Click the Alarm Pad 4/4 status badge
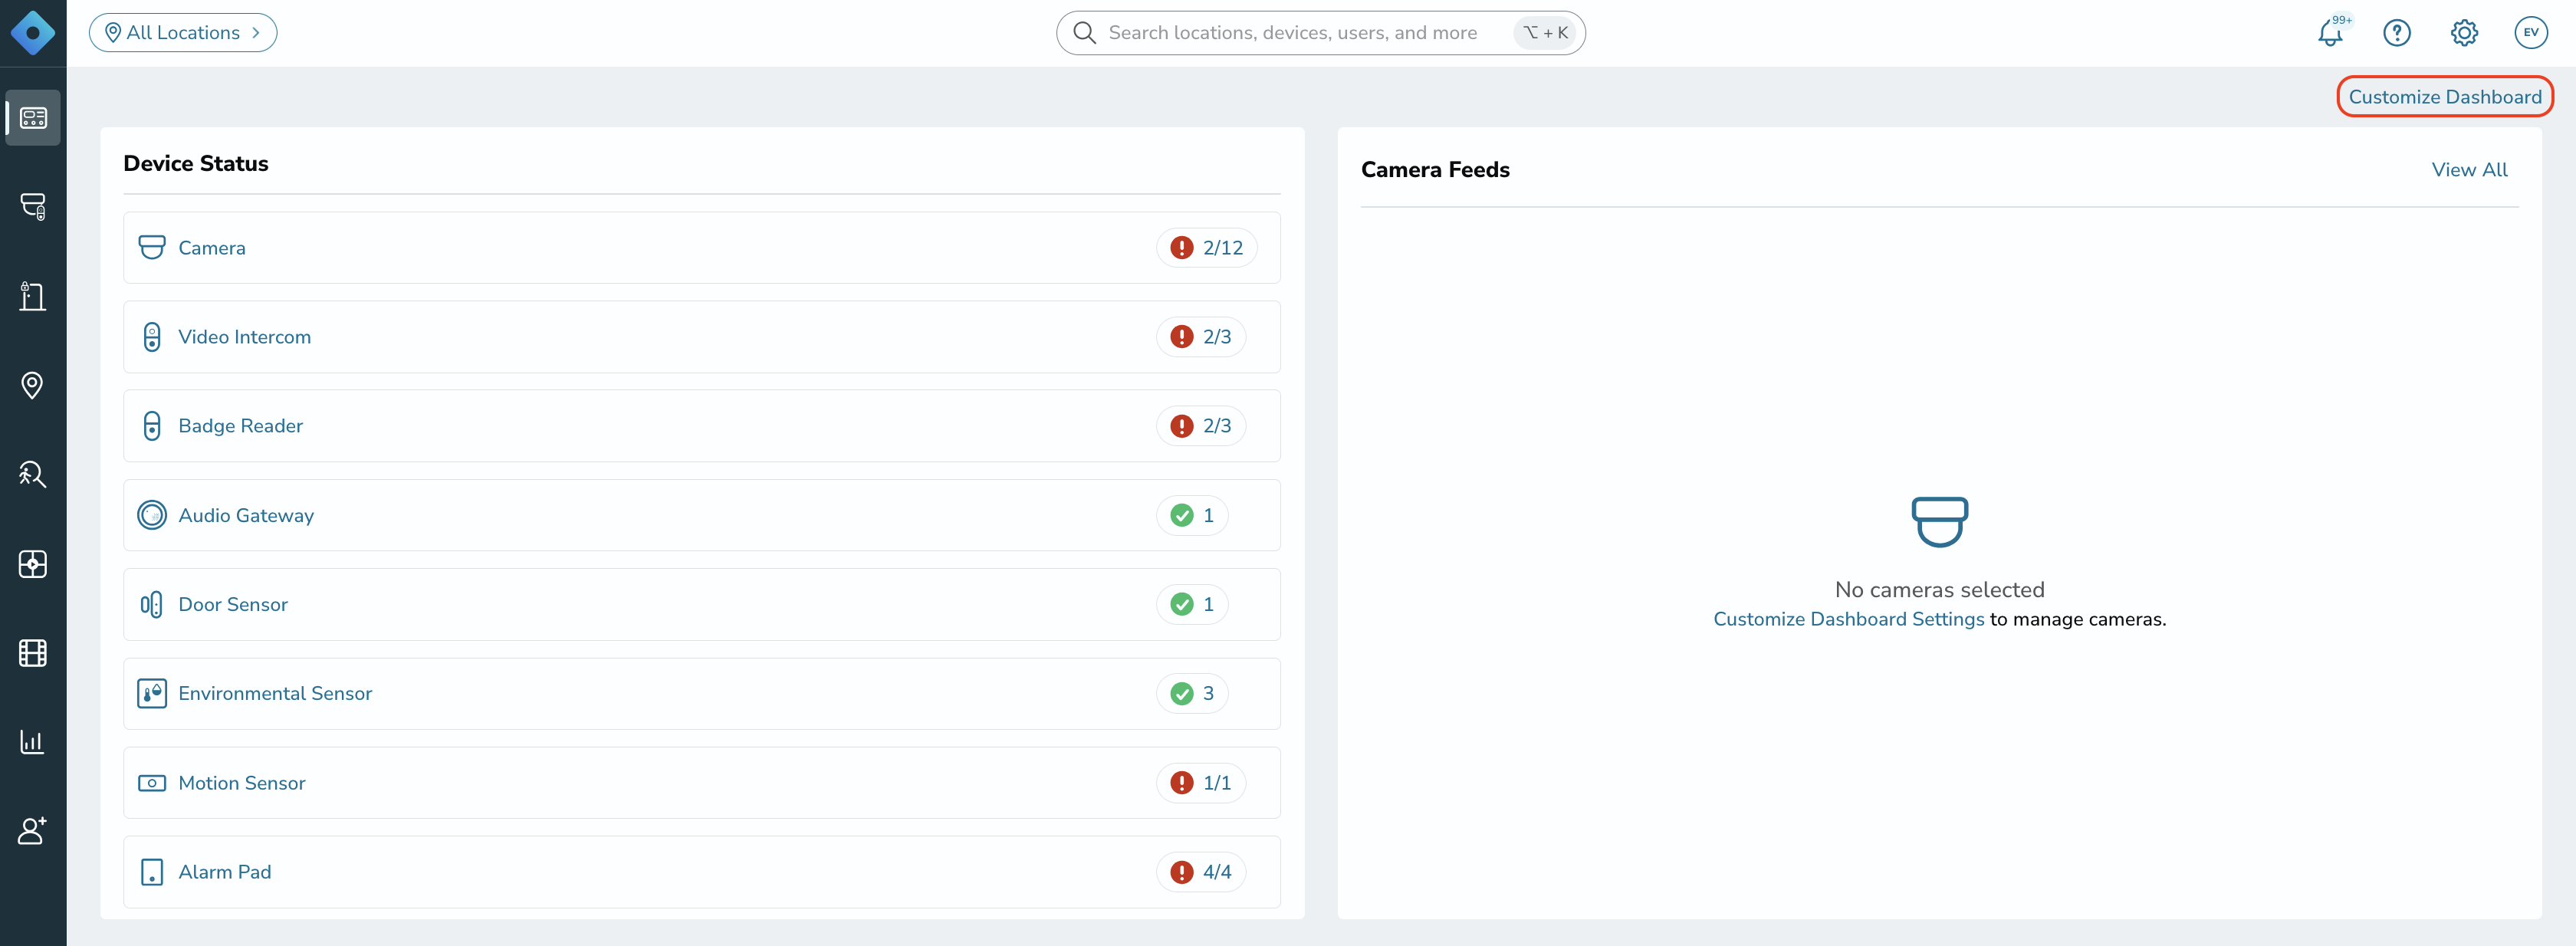Viewport: 2576px width, 946px height. point(1200,872)
